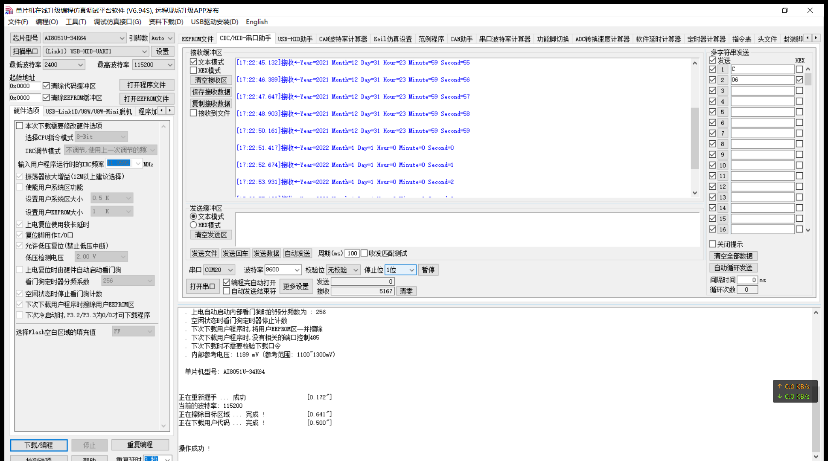Expand the scan port USB-HID-UART1 dropdown

[x=144, y=52]
